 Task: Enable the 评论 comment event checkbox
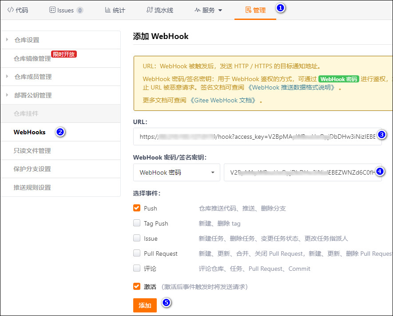pyautogui.click(x=137, y=269)
